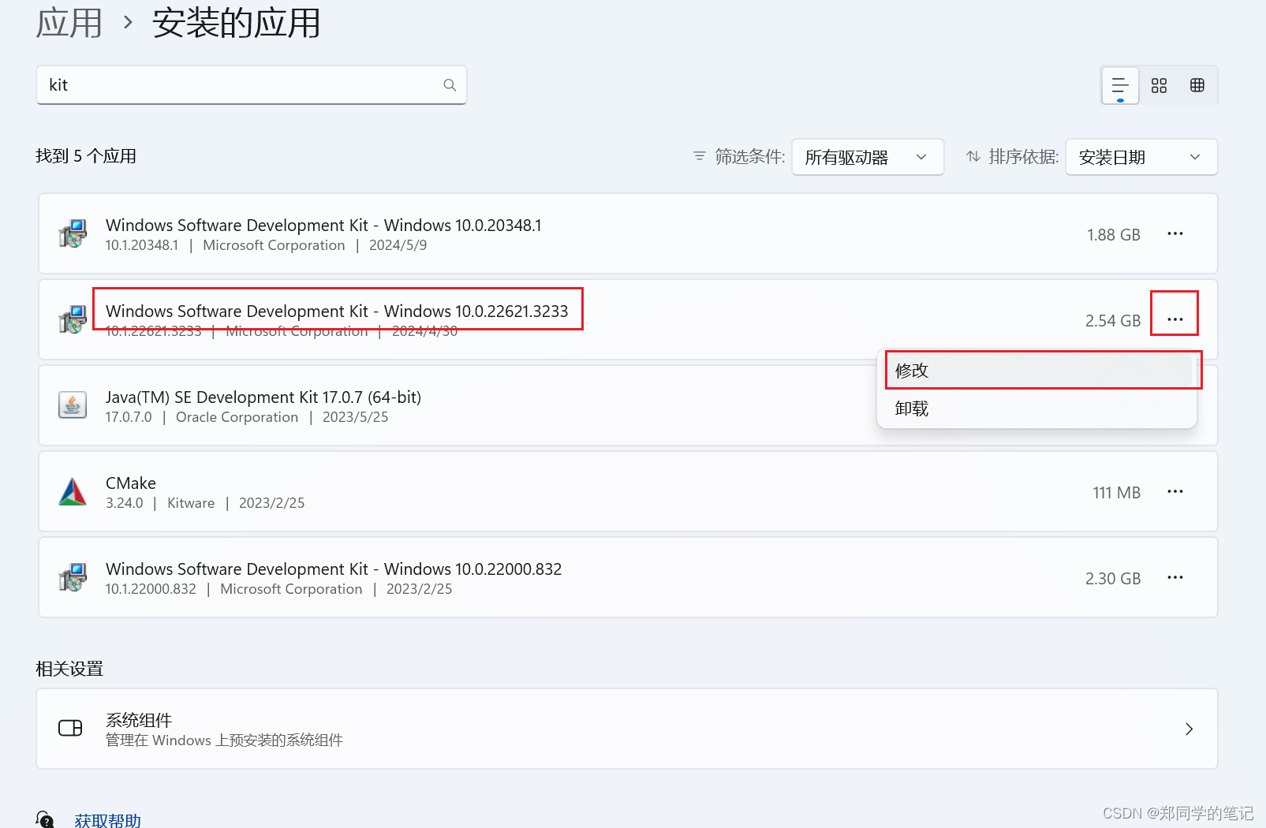Click the search magnifier icon
The height and width of the screenshot is (828, 1266).
[x=450, y=85]
